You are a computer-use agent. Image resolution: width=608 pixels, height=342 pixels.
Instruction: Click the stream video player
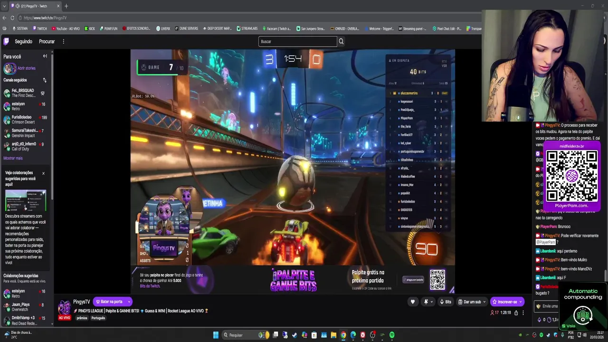(x=293, y=171)
